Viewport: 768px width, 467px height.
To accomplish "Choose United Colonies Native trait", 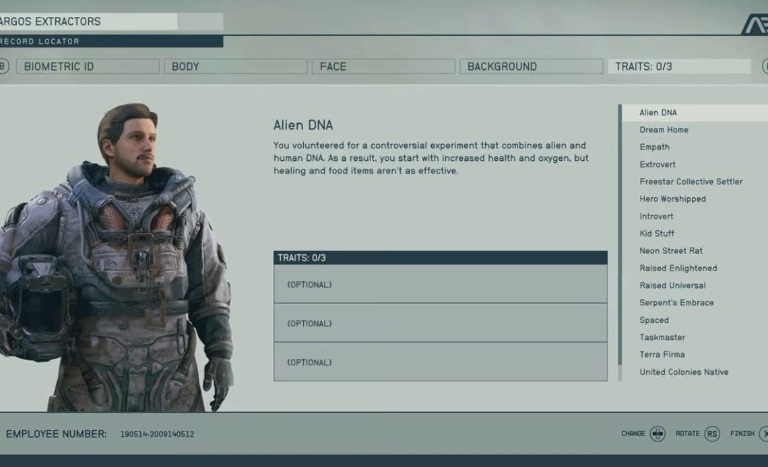I will click(x=684, y=372).
